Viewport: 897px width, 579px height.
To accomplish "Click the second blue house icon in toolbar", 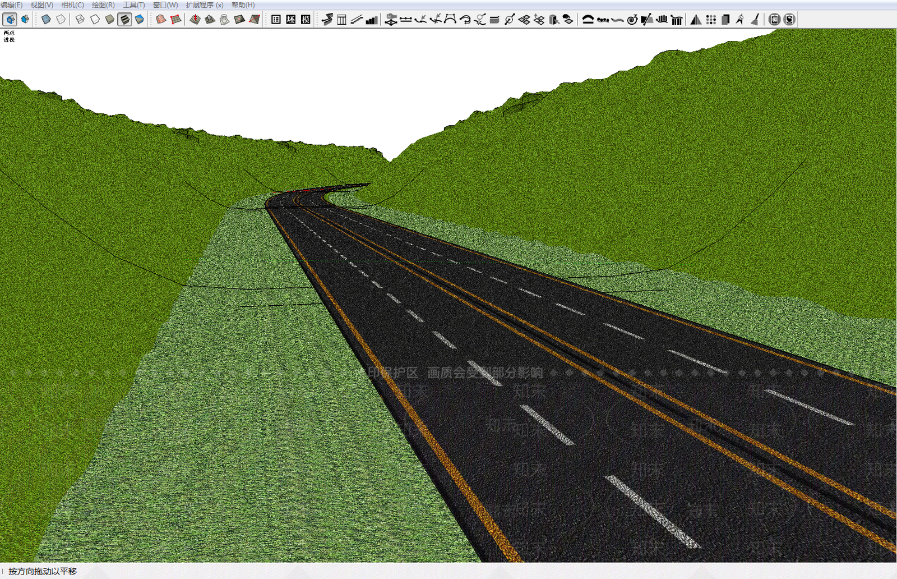I will tap(25, 20).
